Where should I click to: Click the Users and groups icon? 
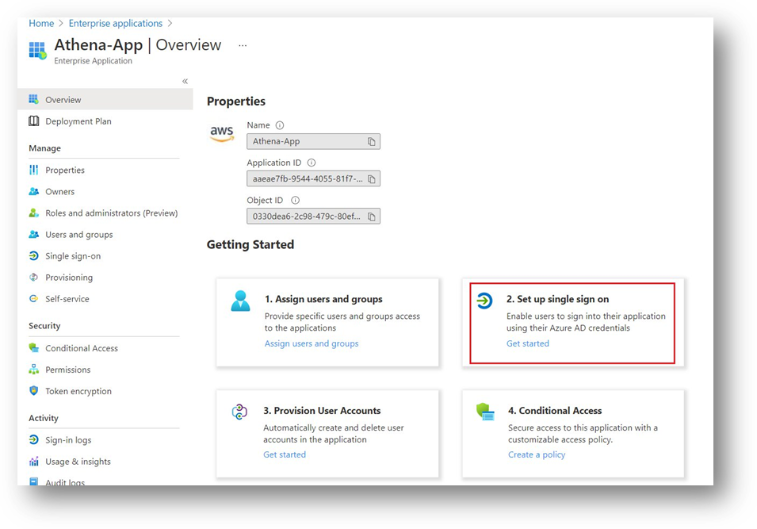[x=33, y=234]
